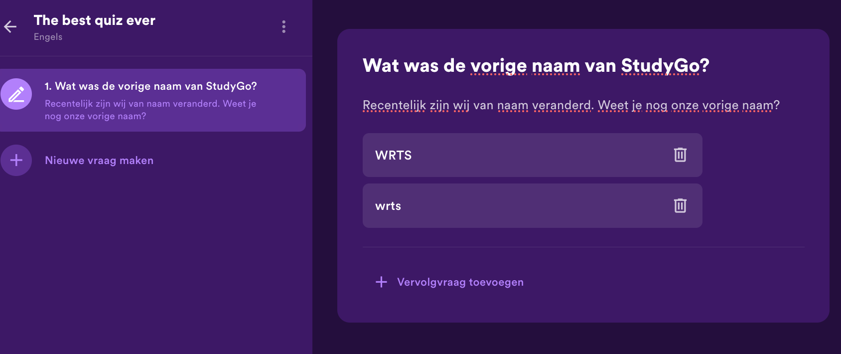Click the word veranderd in the main description
841x354 pixels.
pos(562,105)
